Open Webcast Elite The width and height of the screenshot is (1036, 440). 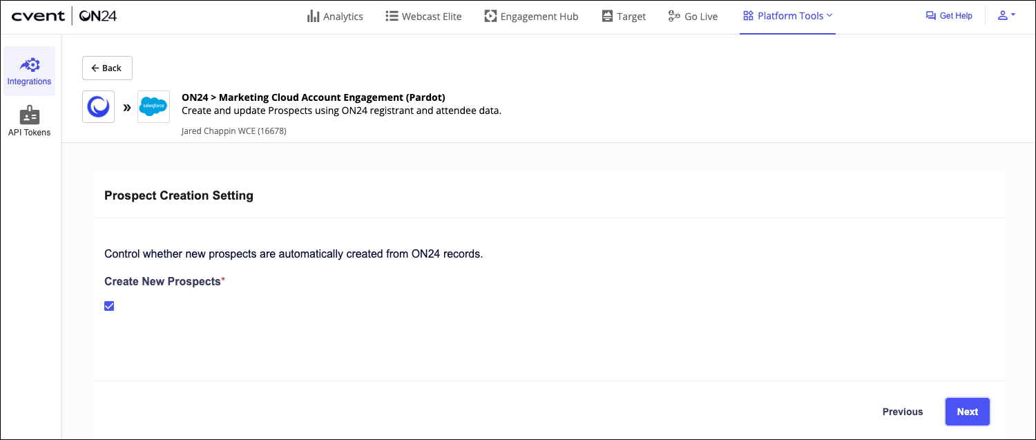(x=423, y=16)
